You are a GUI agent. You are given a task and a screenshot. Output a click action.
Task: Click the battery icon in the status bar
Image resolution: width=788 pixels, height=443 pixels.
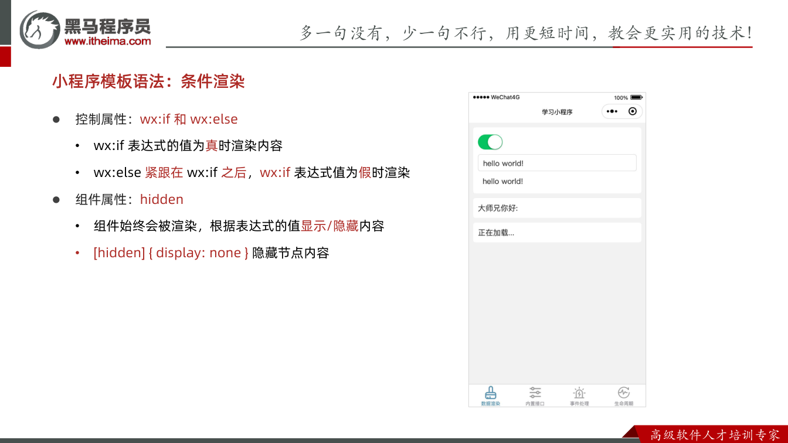tap(637, 97)
